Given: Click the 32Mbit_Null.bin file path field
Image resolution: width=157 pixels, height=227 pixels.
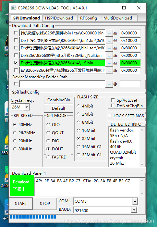Looking at the screenshot, I should 62,56.
